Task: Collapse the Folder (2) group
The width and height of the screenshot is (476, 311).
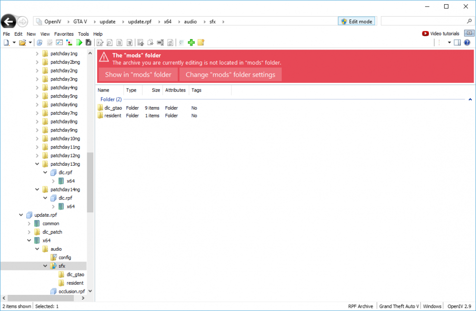Action: pos(470,100)
